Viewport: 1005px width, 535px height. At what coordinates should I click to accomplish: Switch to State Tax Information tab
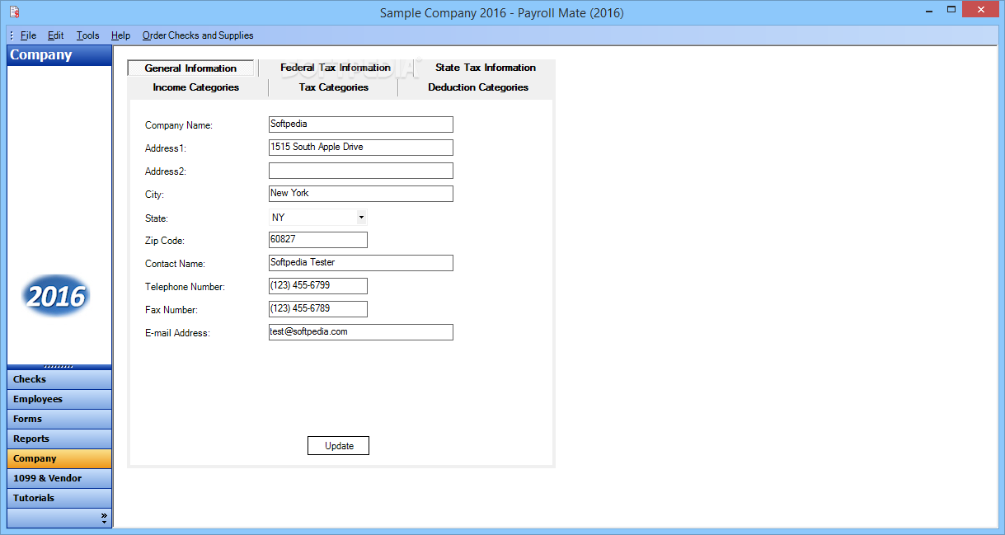click(x=486, y=68)
